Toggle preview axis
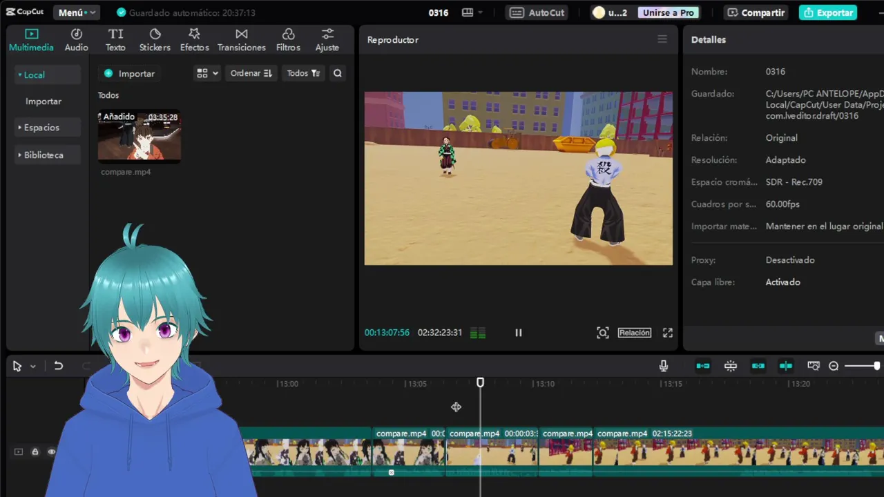 tap(786, 366)
